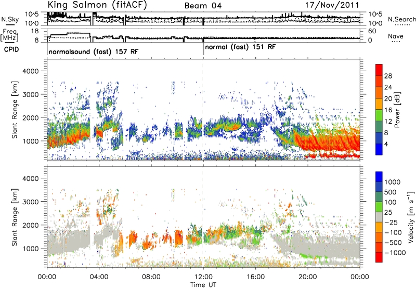The image size is (416, 288).
Task: Click the velocity panel 'Slant Range [km]' label
Action: [15, 217]
